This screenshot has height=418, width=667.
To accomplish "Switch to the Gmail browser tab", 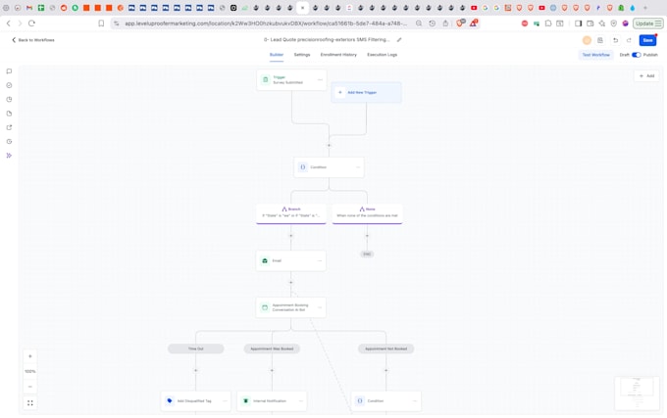I will 28,8.
